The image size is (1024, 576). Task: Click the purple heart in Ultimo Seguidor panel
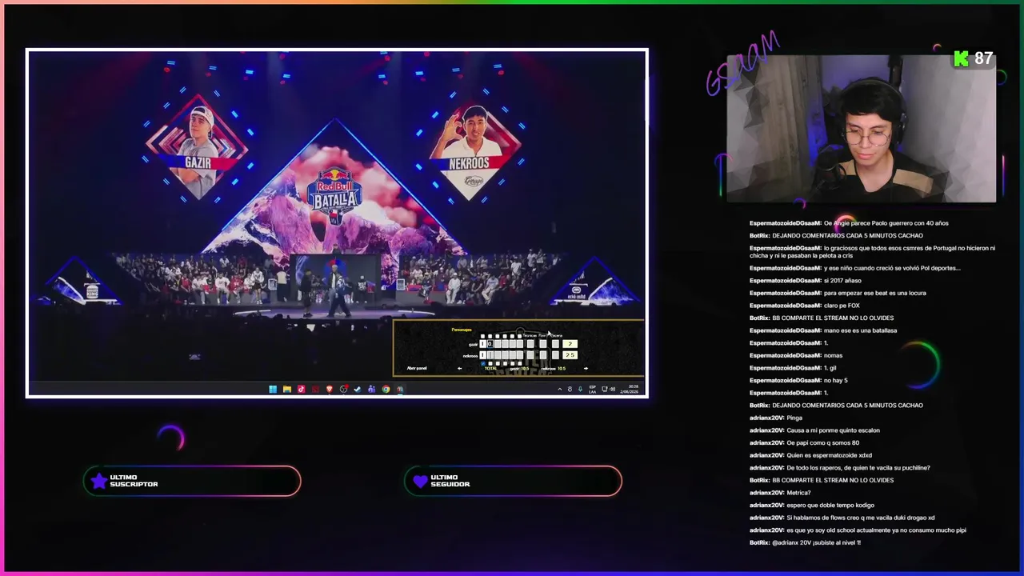click(421, 481)
